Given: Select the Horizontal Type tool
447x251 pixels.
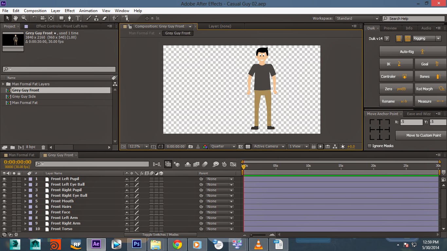Looking at the screenshot, I should [78, 18].
